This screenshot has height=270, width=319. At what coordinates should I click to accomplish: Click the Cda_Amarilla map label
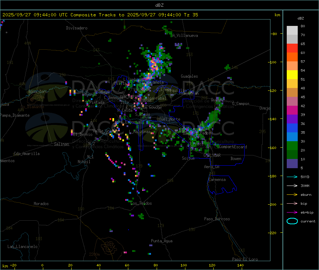click(x=27, y=154)
